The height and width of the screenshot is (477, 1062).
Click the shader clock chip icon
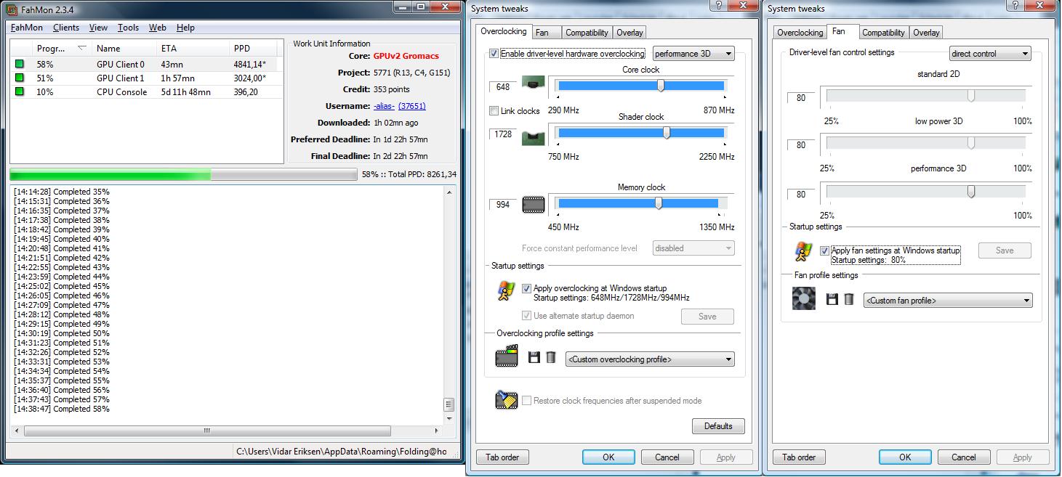click(533, 137)
